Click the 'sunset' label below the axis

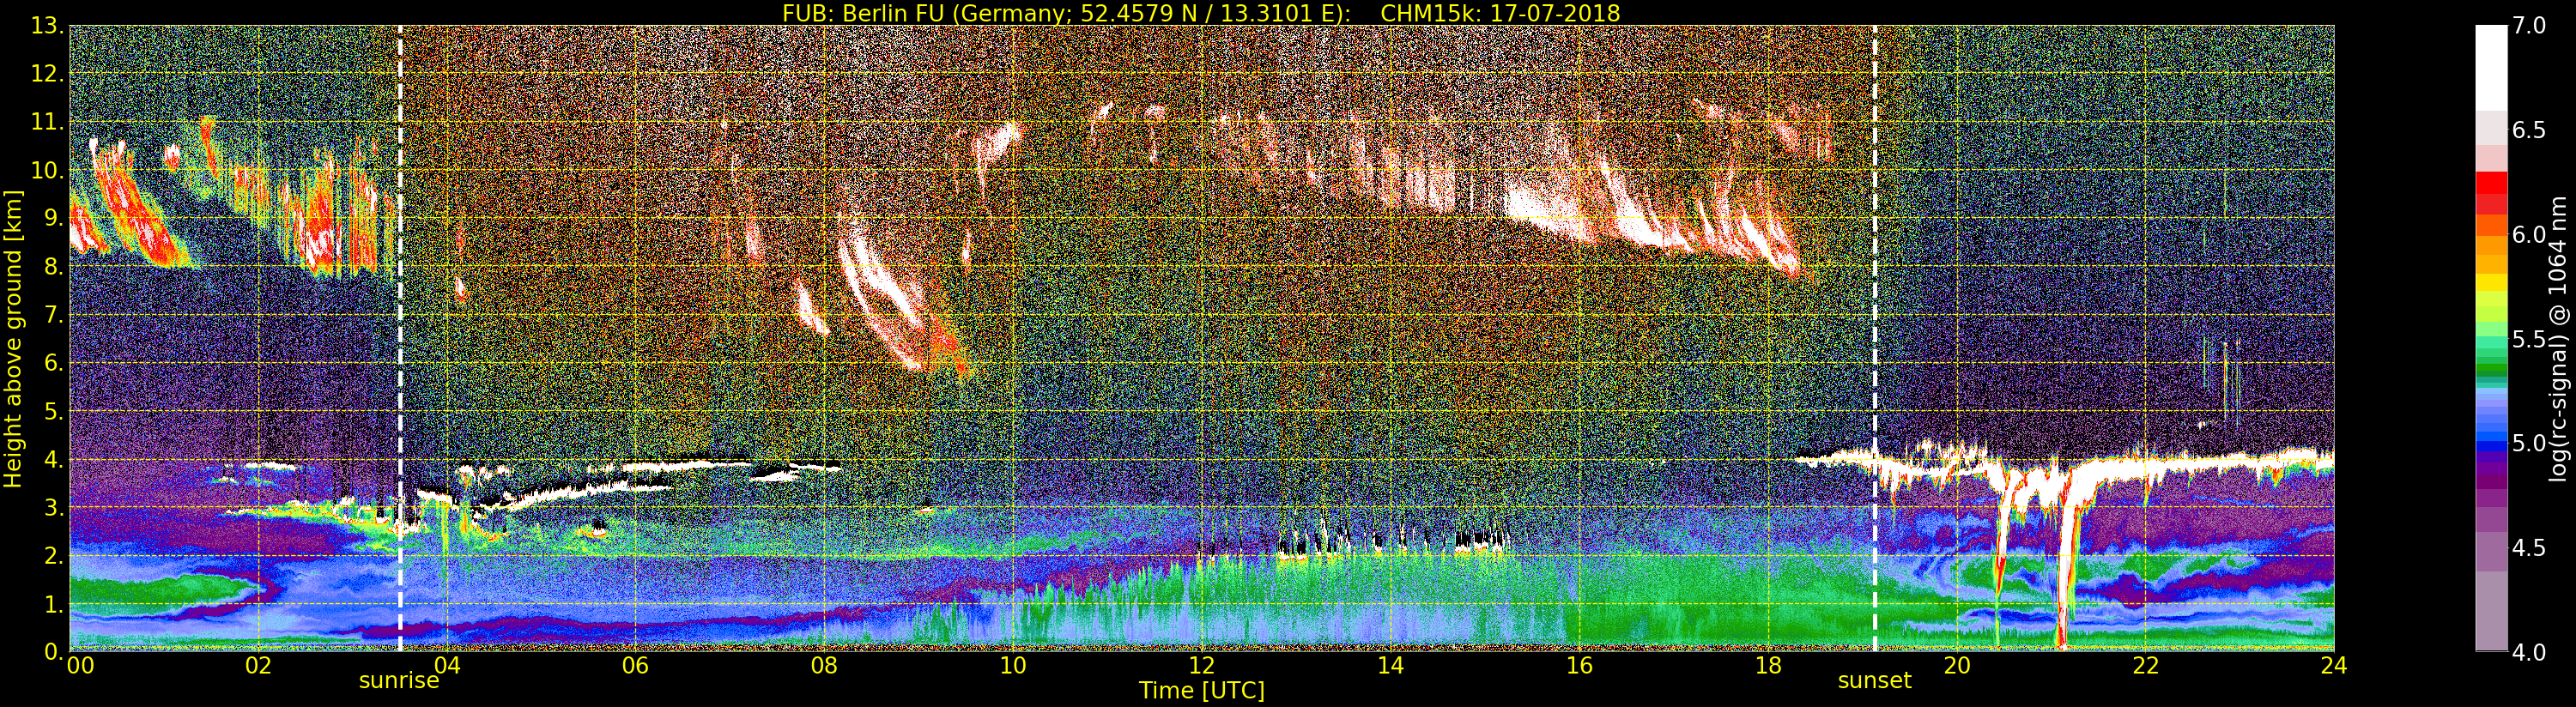[x=1874, y=681]
